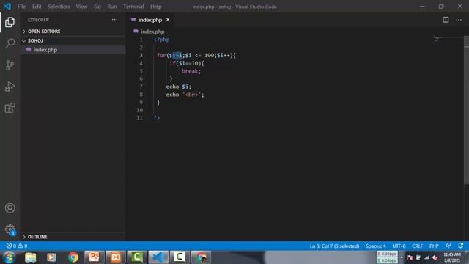Image resolution: width=469 pixels, height=264 pixels.
Task: Click the <?php opening tag
Action: [x=161, y=40]
